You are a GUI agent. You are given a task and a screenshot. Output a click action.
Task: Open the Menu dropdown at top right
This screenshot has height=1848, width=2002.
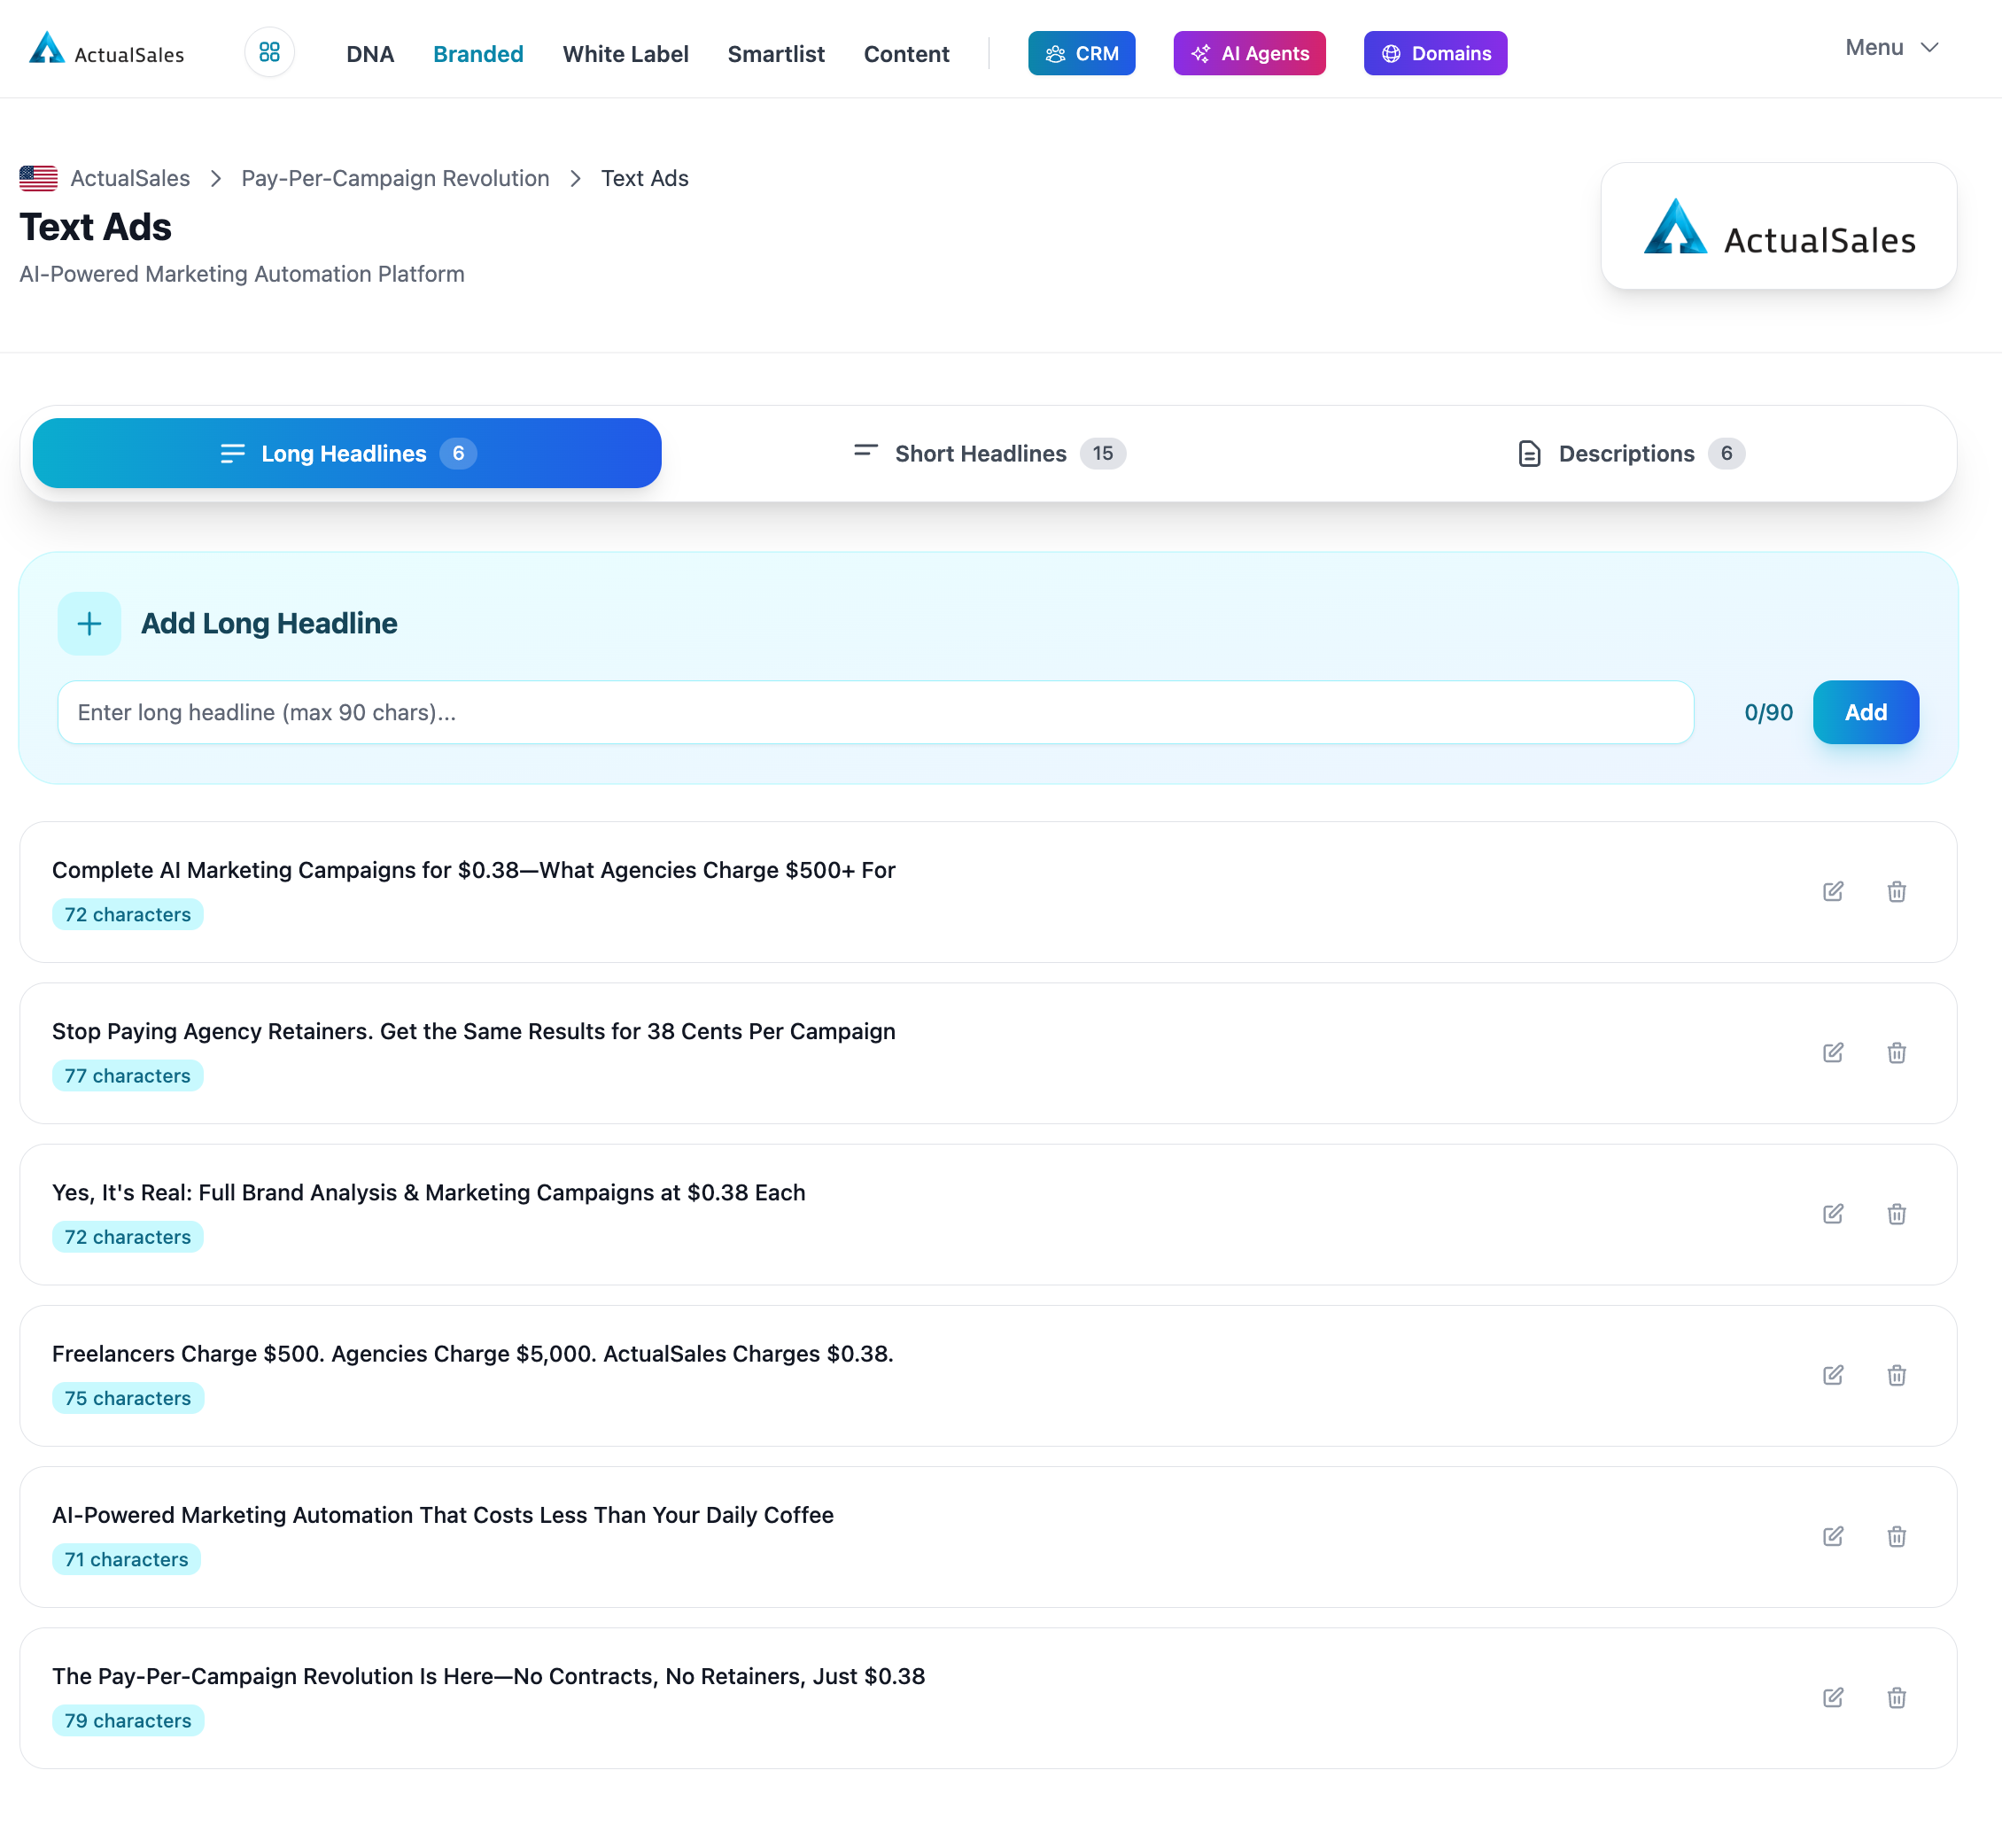tap(1890, 47)
